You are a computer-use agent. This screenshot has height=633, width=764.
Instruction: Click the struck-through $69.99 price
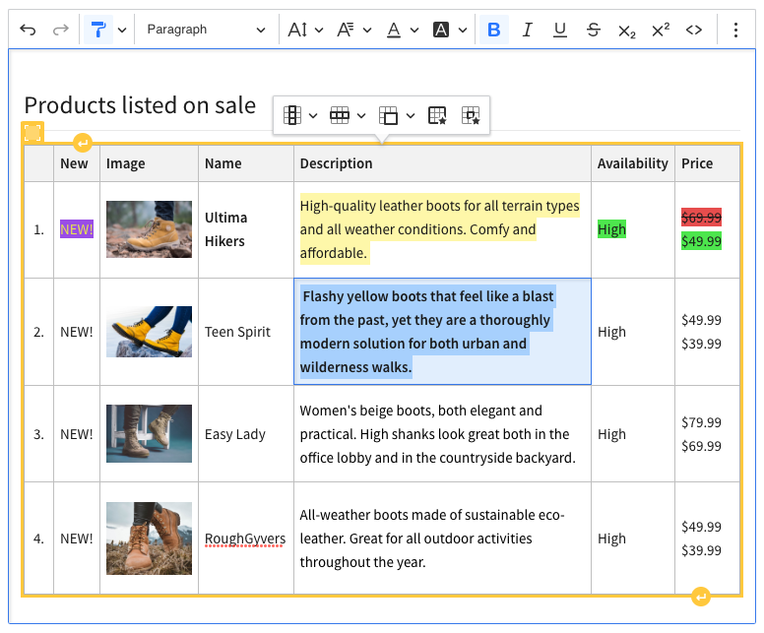tap(701, 218)
